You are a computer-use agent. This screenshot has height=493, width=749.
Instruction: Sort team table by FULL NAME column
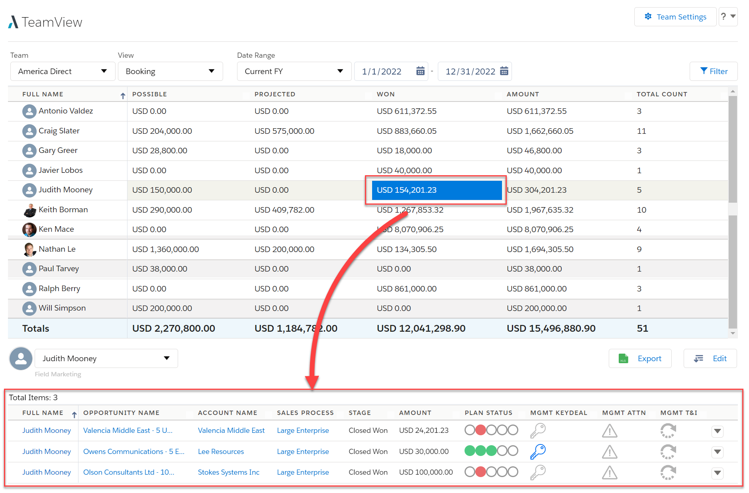pos(43,94)
